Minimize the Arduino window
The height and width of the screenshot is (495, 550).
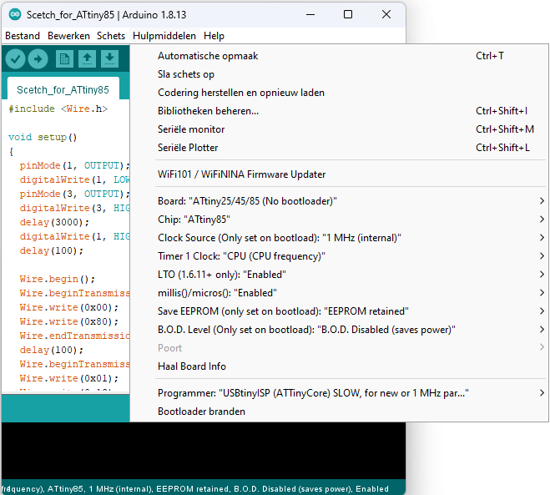[310, 14]
